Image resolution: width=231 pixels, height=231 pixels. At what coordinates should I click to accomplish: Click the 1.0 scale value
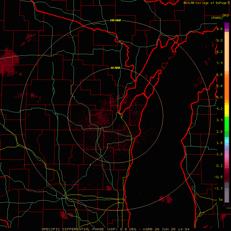(219, 154)
